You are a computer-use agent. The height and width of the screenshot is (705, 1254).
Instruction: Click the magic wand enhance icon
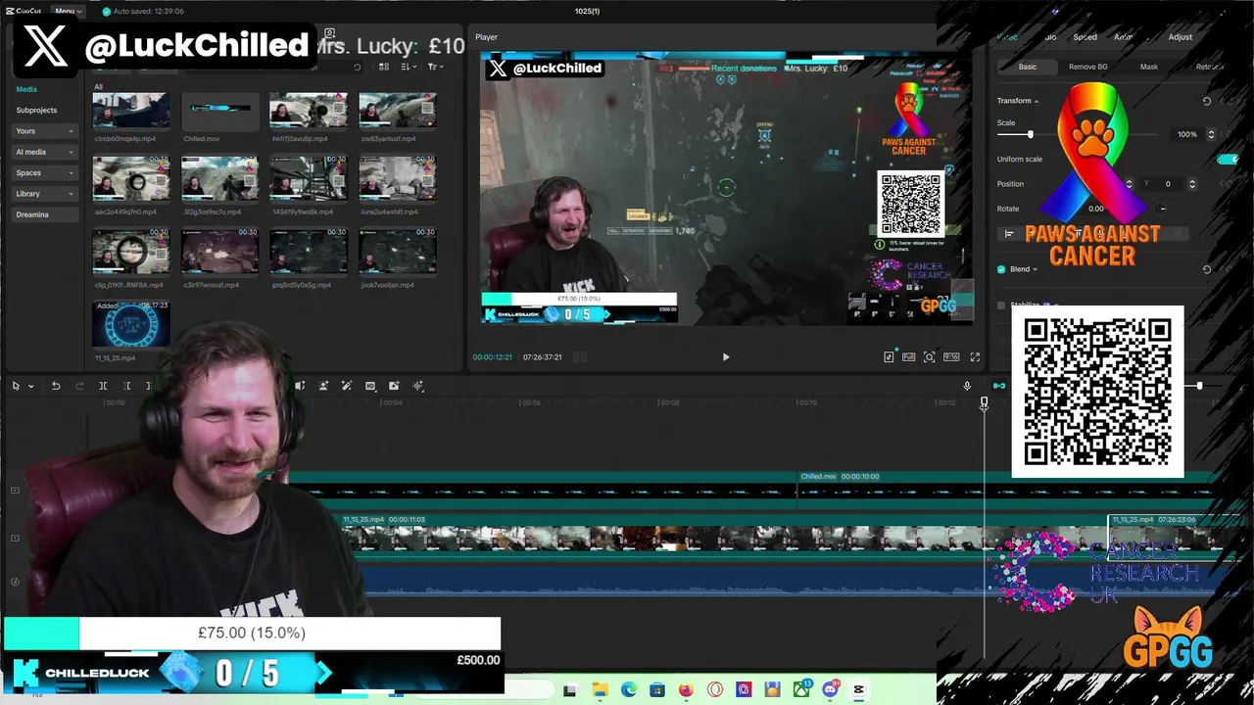click(346, 386)
